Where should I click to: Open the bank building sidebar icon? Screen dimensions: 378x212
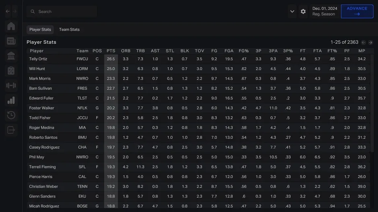pyautogui.click(x=11, y=56)
